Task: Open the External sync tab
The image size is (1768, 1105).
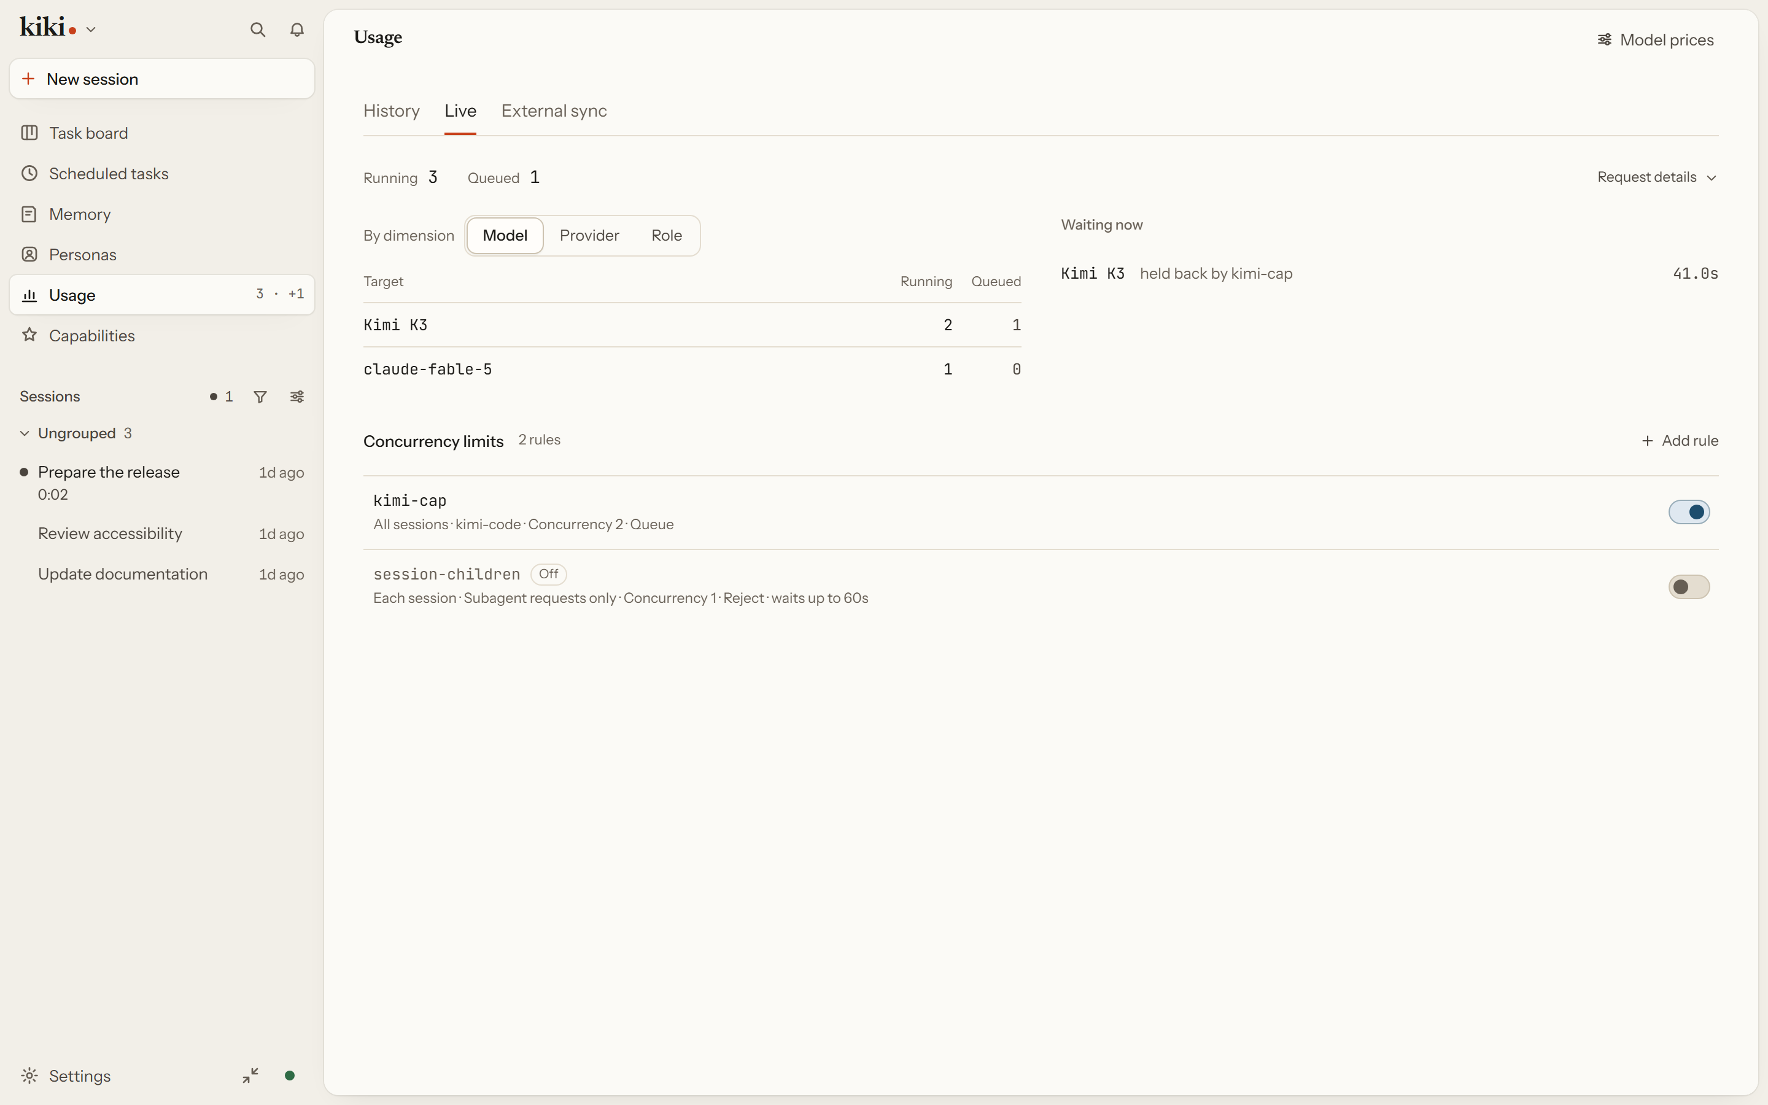Action: [554, 111]
